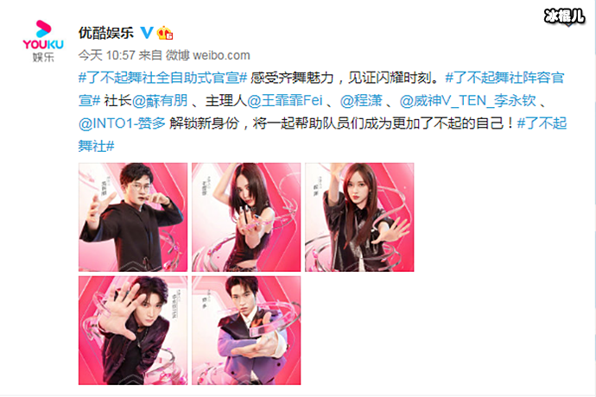
Task: Click the blue V verification badge
Action: (147, 33)
